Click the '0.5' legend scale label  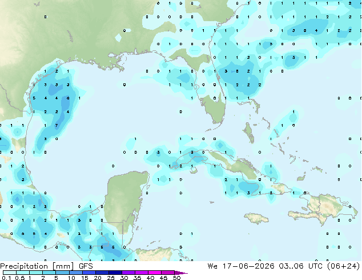pyautogui.click(x=20, y=278)
